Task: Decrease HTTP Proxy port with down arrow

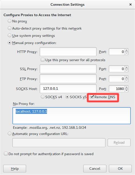Action: point(126,54)
